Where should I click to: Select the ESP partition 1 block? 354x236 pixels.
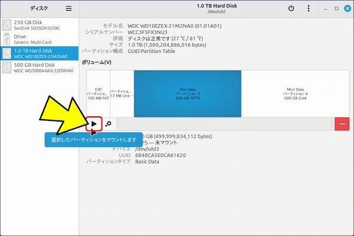coord(98,93)
